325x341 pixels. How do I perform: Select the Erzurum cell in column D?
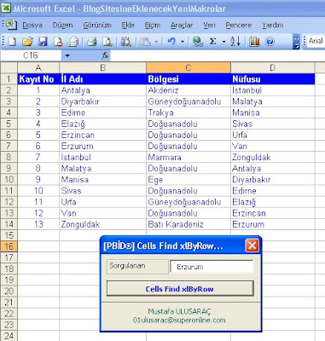click(273, 224)
